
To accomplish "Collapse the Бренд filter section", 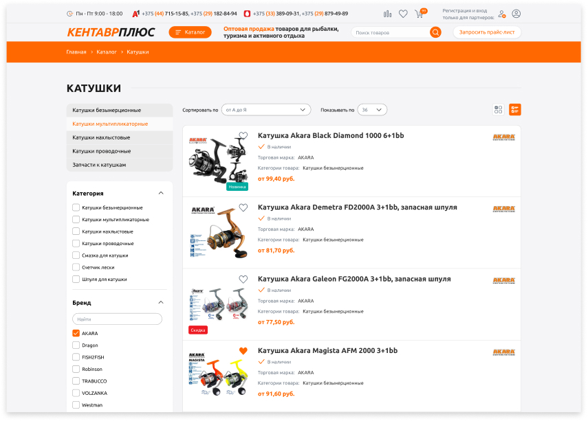I will pos(161,303).
